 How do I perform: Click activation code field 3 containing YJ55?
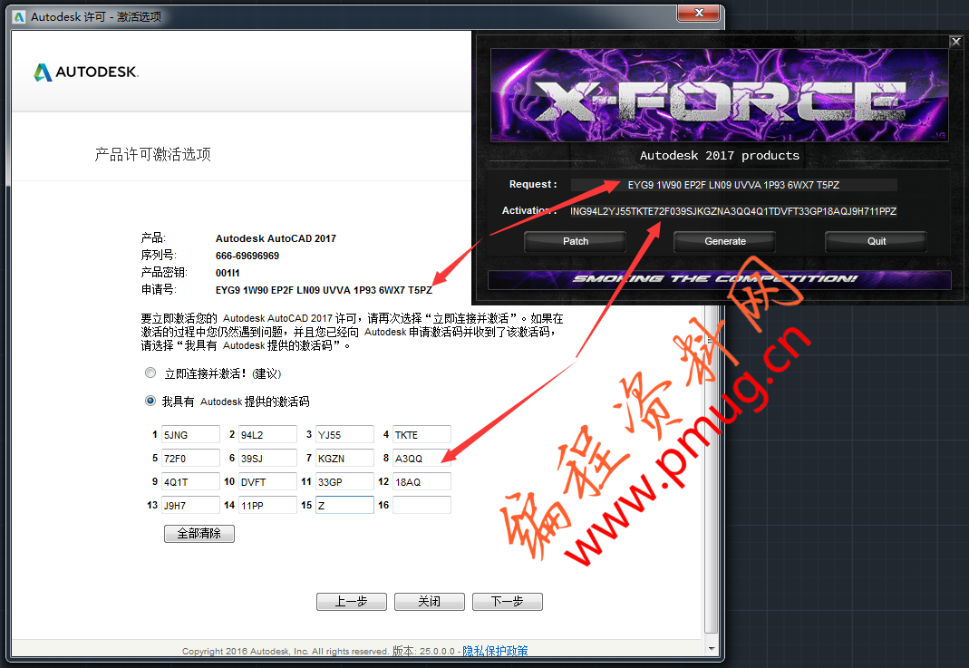[x=344, y=434]
